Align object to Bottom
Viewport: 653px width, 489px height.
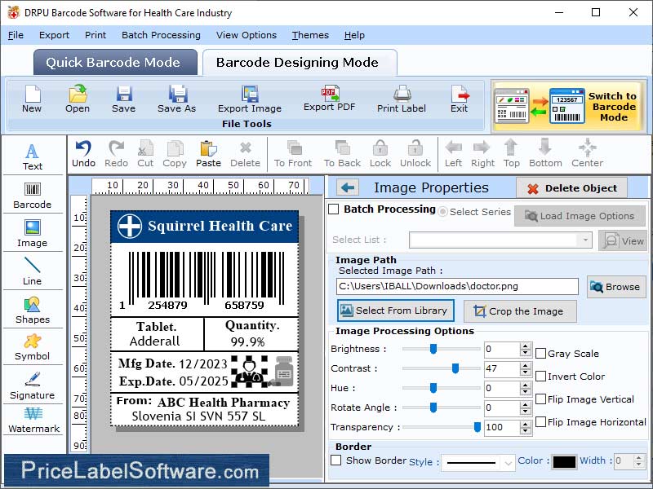[545, 154]
